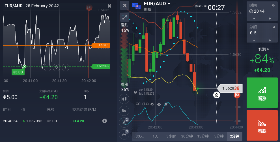Select the 15分钟 timeframe
Screen dimensions: 280x142
(203, 136)
